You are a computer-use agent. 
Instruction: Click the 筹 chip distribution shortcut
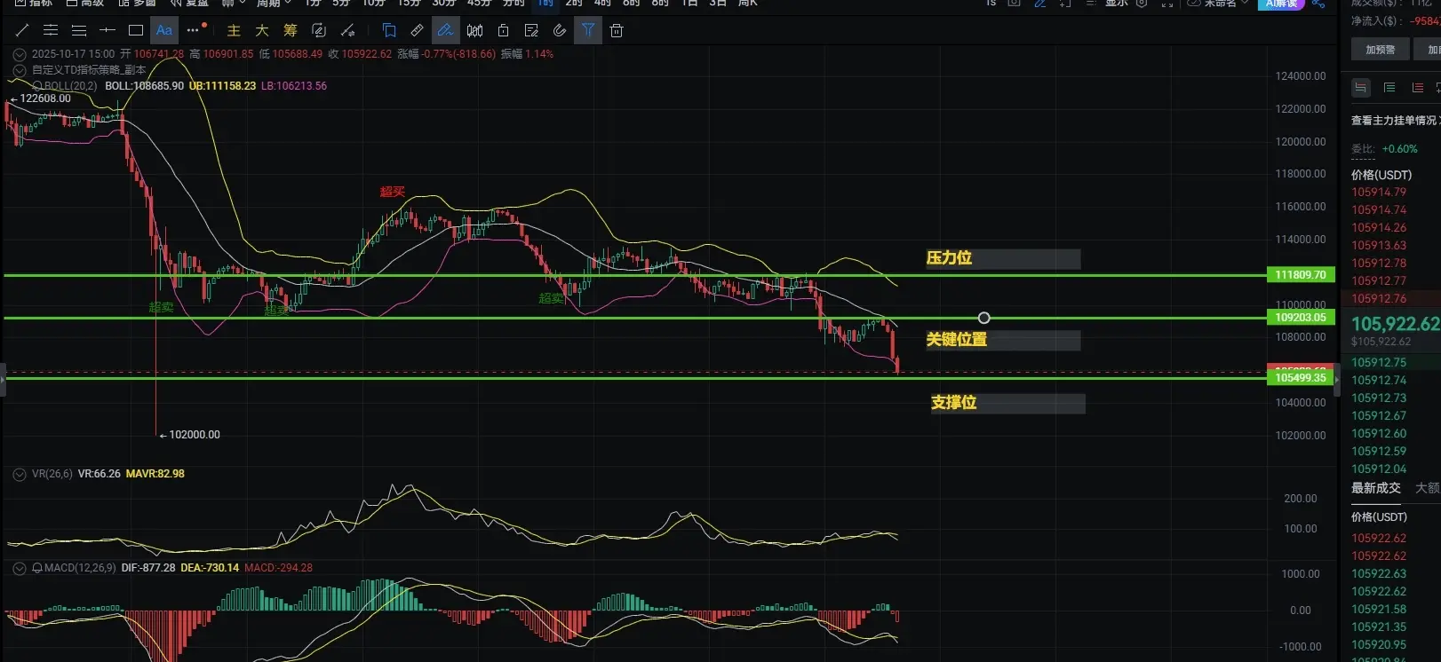291,30
